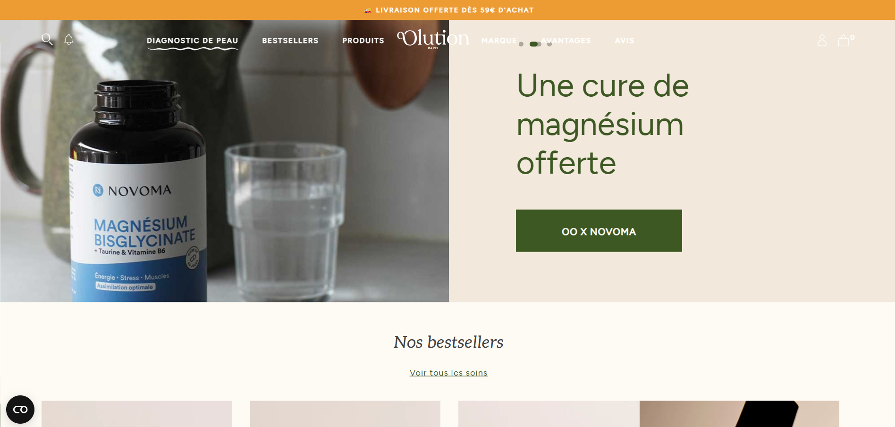The height and width of the screenshot is (427, 895).
Task: Select the active green carousel dot
Action: point(535,44)
